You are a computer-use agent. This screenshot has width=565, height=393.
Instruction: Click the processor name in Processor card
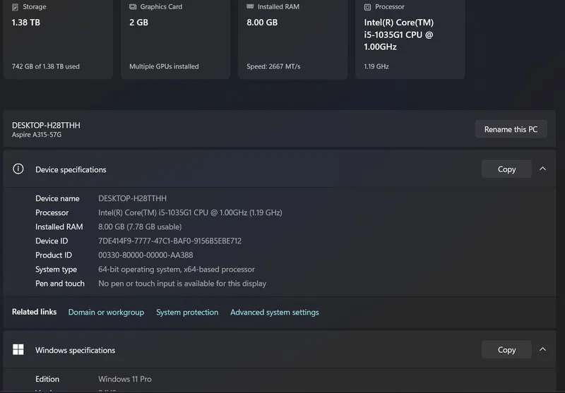399,35
